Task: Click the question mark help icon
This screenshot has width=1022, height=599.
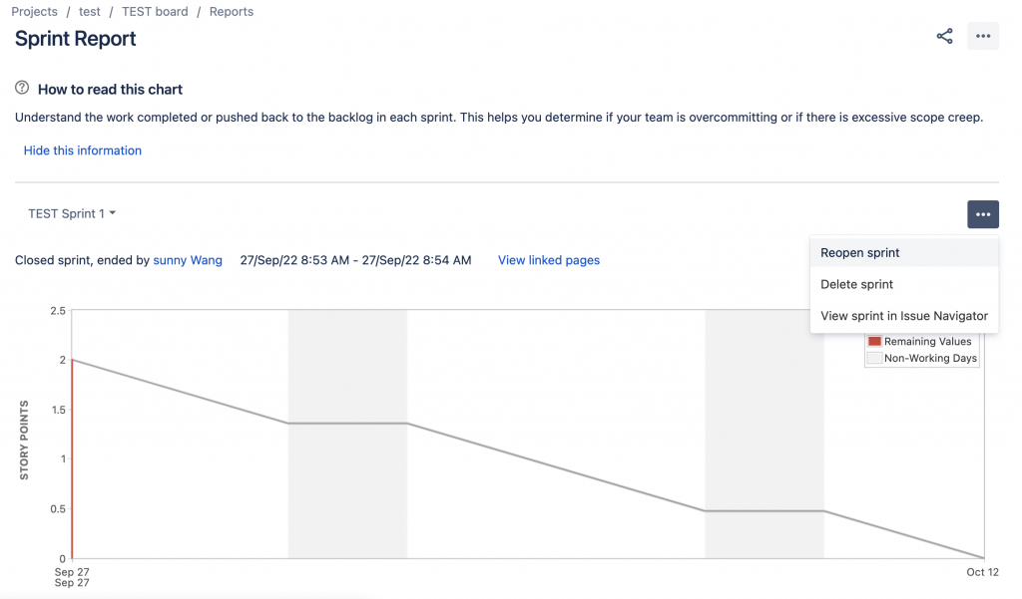Action: tap(22, 89)
